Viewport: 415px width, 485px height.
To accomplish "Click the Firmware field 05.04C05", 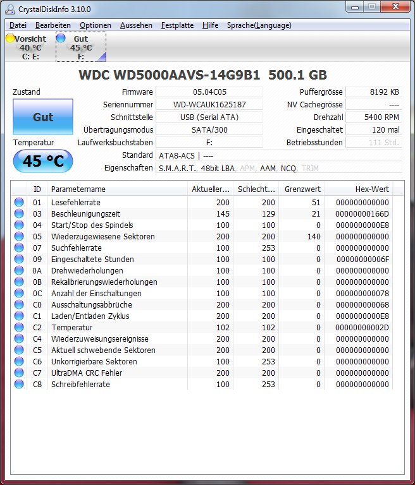I will coord(209,92).
